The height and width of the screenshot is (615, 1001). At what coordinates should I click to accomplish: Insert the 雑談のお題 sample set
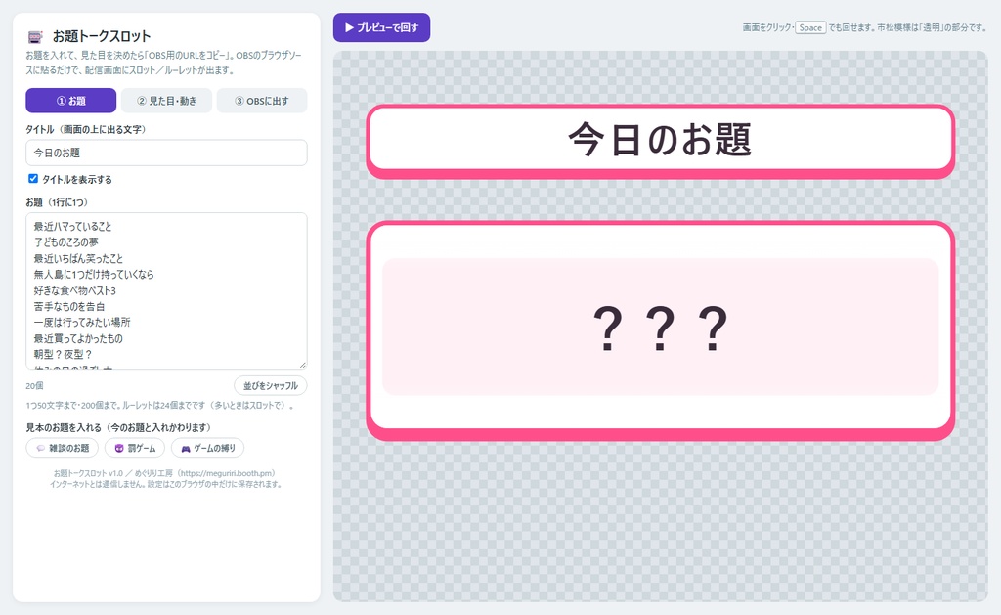(x=62, y=448)
